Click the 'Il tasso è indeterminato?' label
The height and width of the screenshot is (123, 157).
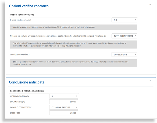[x=20, y=20]
